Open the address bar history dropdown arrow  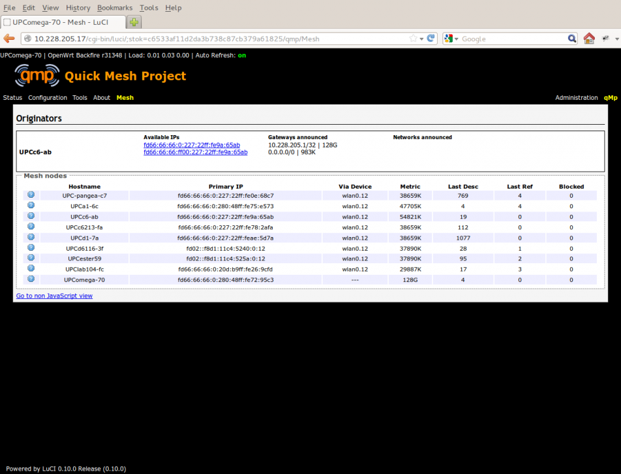click(x=421, y=39)
